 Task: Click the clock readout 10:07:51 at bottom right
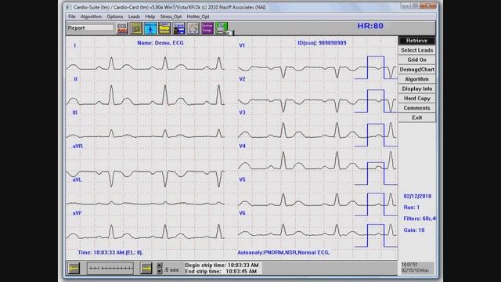click(409, 265)
